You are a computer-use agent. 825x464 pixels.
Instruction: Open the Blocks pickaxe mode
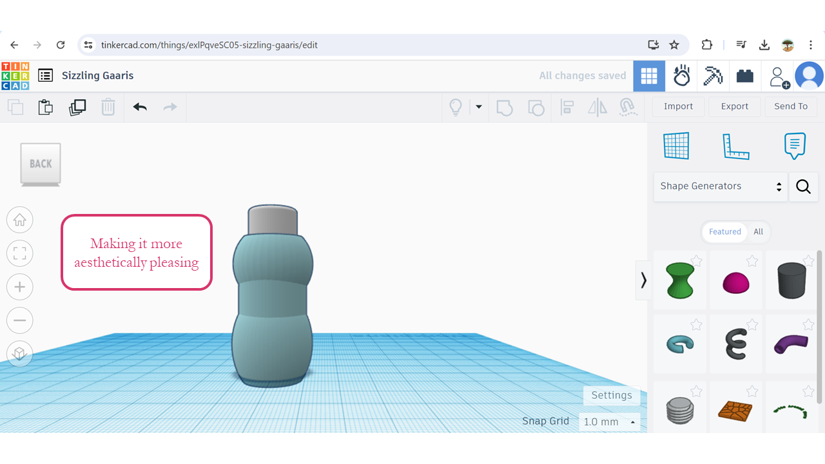[713, 76]
